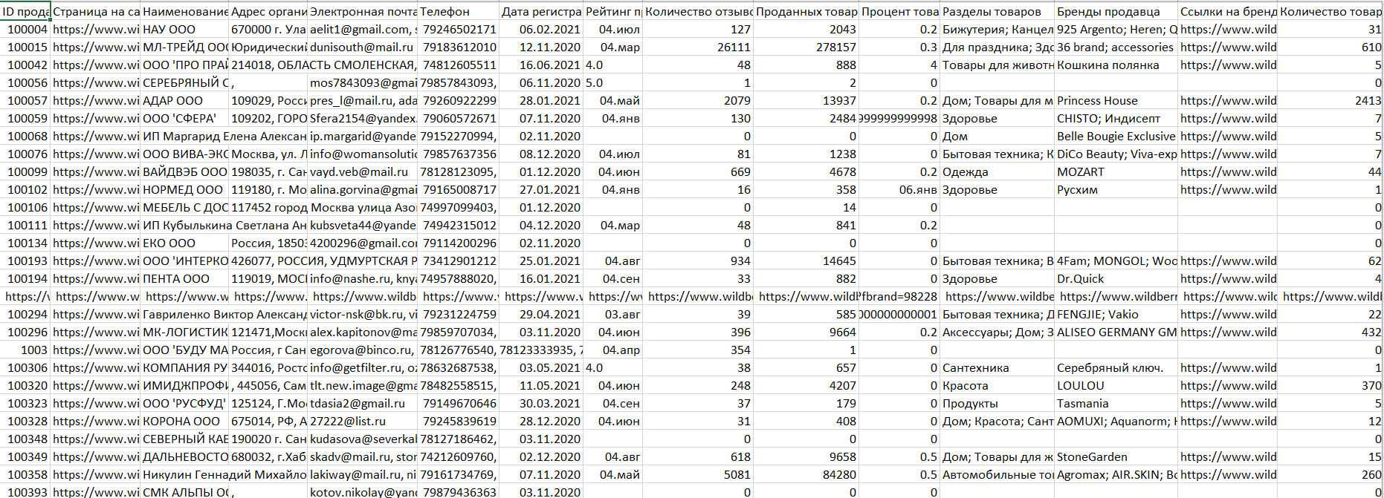This screenshot has width=1384, height=498.
Task: Select category cell 'Сантехника'
Action: 997,367
